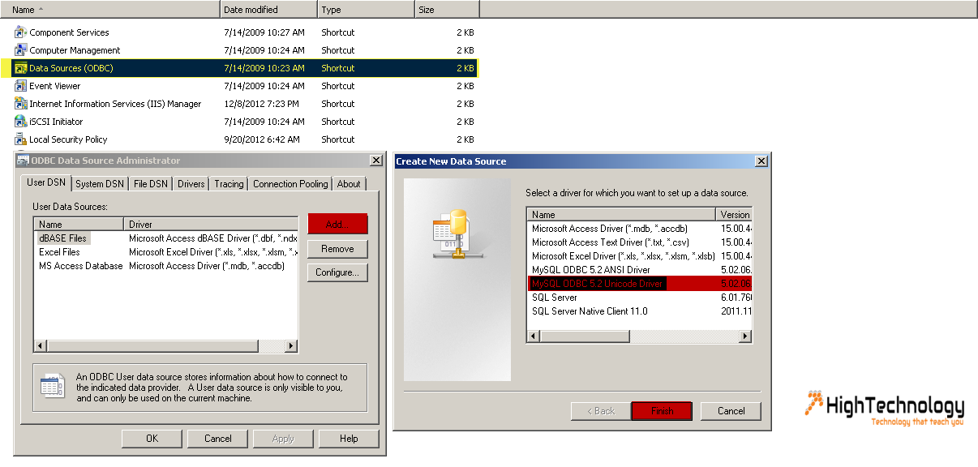Select the Component Services file name
This screenshot has height=467, width=978.
click(x=69, y=32)
